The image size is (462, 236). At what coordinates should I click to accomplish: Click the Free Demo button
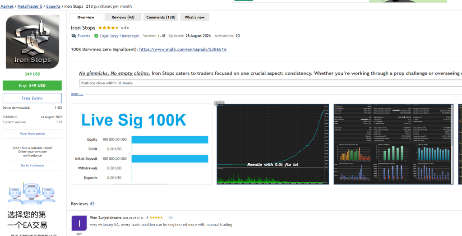tap(32, 98)
